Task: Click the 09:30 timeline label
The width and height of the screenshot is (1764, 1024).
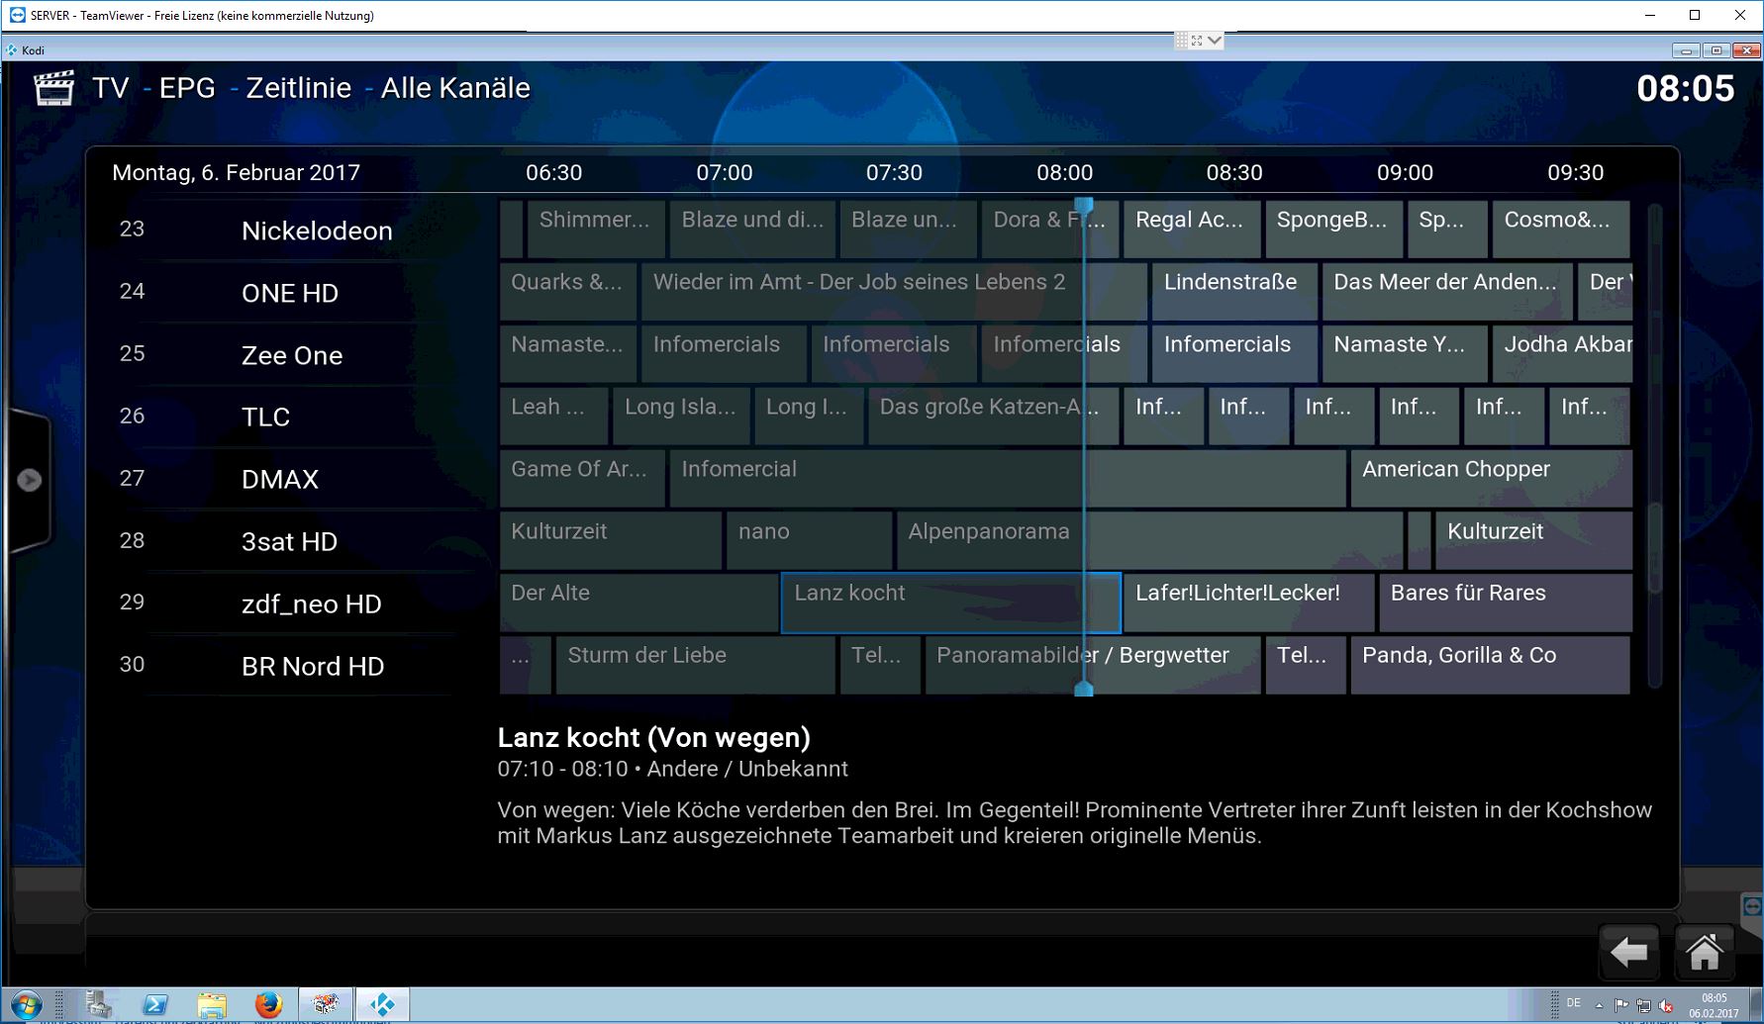Action: (1575, 173)
